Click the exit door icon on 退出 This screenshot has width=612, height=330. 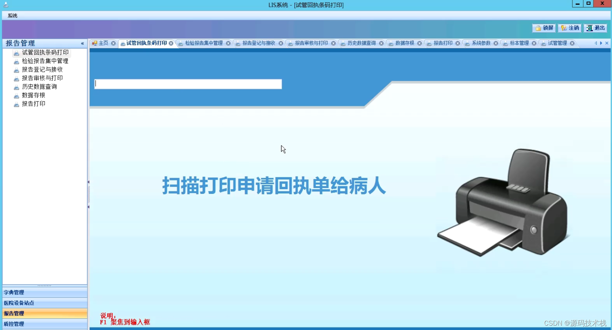pyautogui.click(x=589, y=28)
